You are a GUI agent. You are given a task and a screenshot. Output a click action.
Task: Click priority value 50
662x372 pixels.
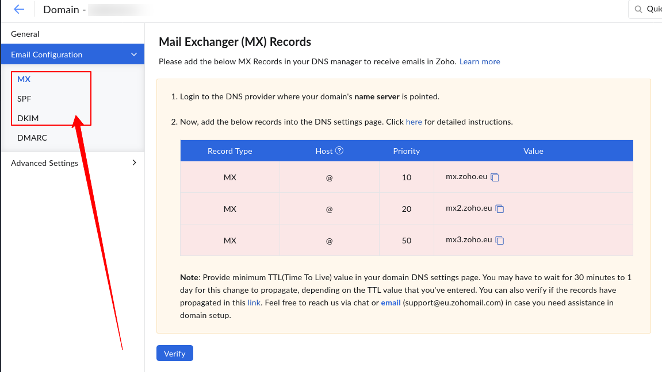(x=407, y=241)
